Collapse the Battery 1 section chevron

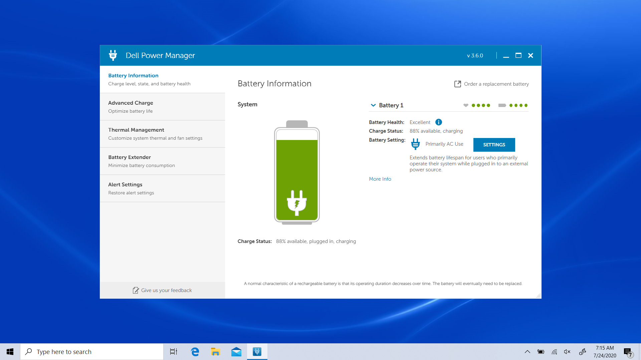(373, 105)
